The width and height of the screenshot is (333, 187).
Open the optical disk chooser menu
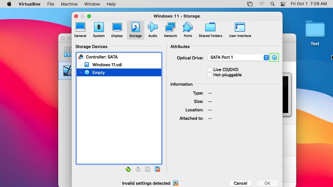coord(275,57)
